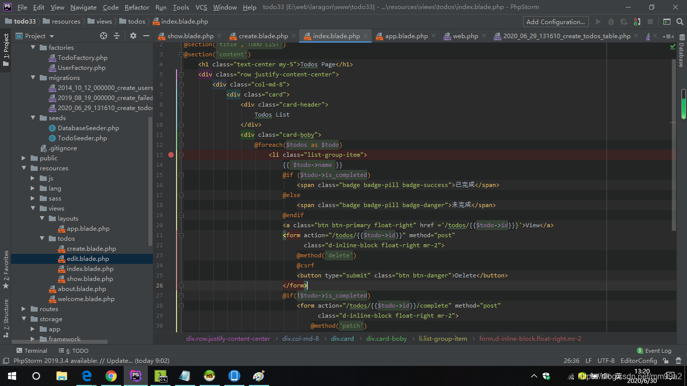Open the Refactor menu
This screenshot has width=687, height=386.
(137, 7)
